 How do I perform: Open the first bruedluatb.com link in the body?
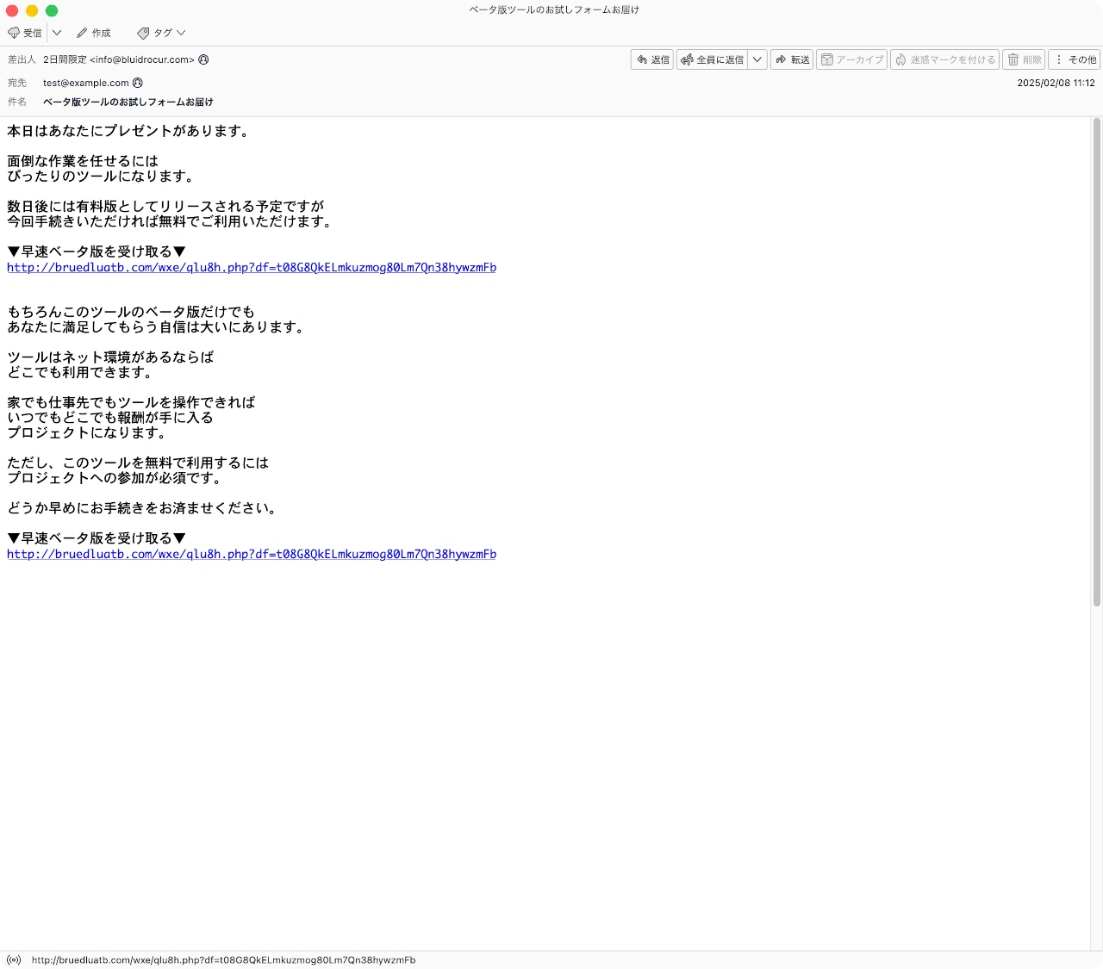tap(252, 268)
